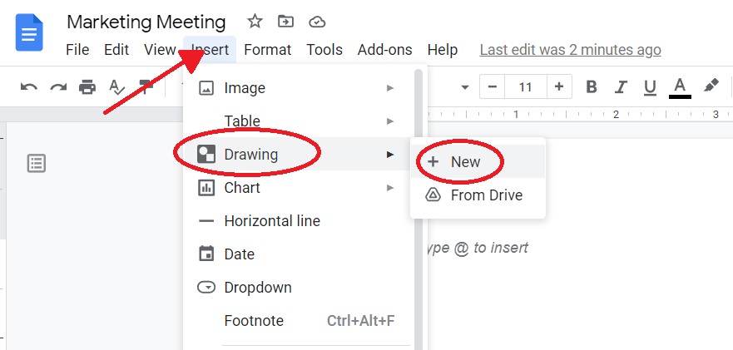Viewport: 733px width, 350px height.
Task: Run spelling and grammar check
Action: tap(116, 87)
